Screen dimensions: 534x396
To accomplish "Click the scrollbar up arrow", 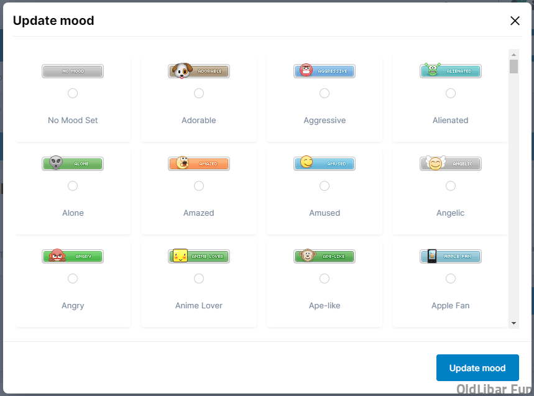I will point(513,54).
